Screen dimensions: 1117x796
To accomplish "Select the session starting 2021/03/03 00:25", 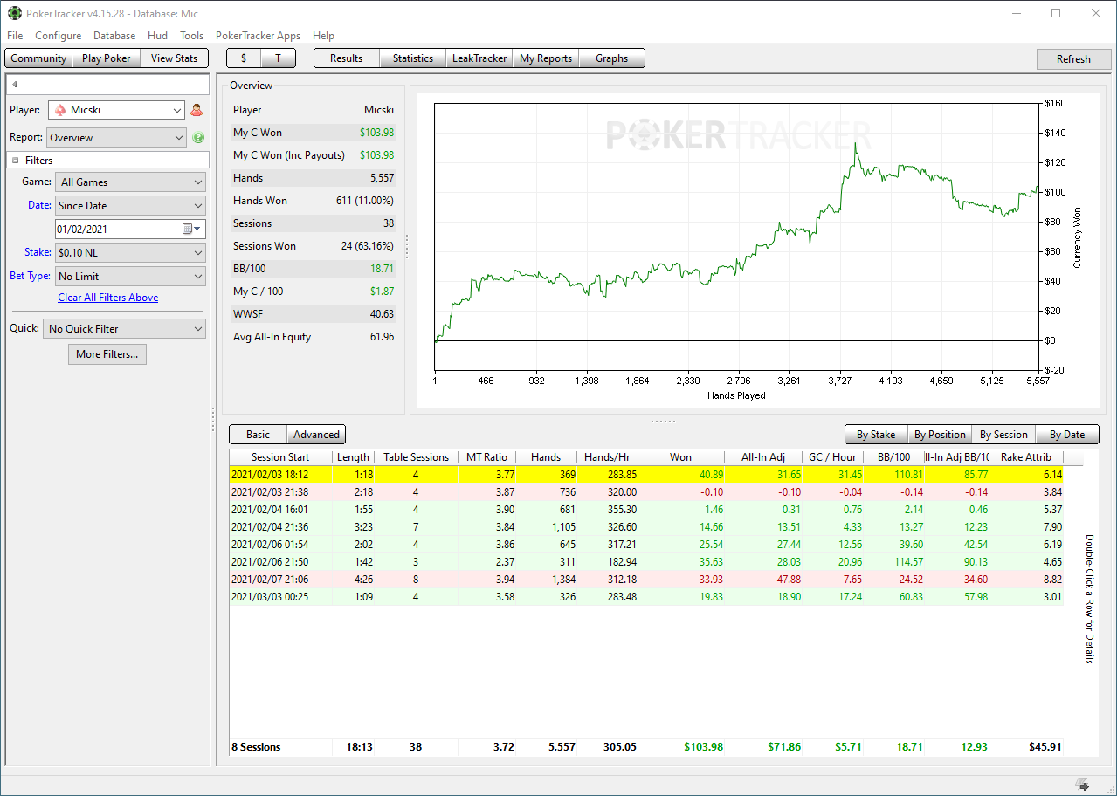I will click(x=646, y=597).
